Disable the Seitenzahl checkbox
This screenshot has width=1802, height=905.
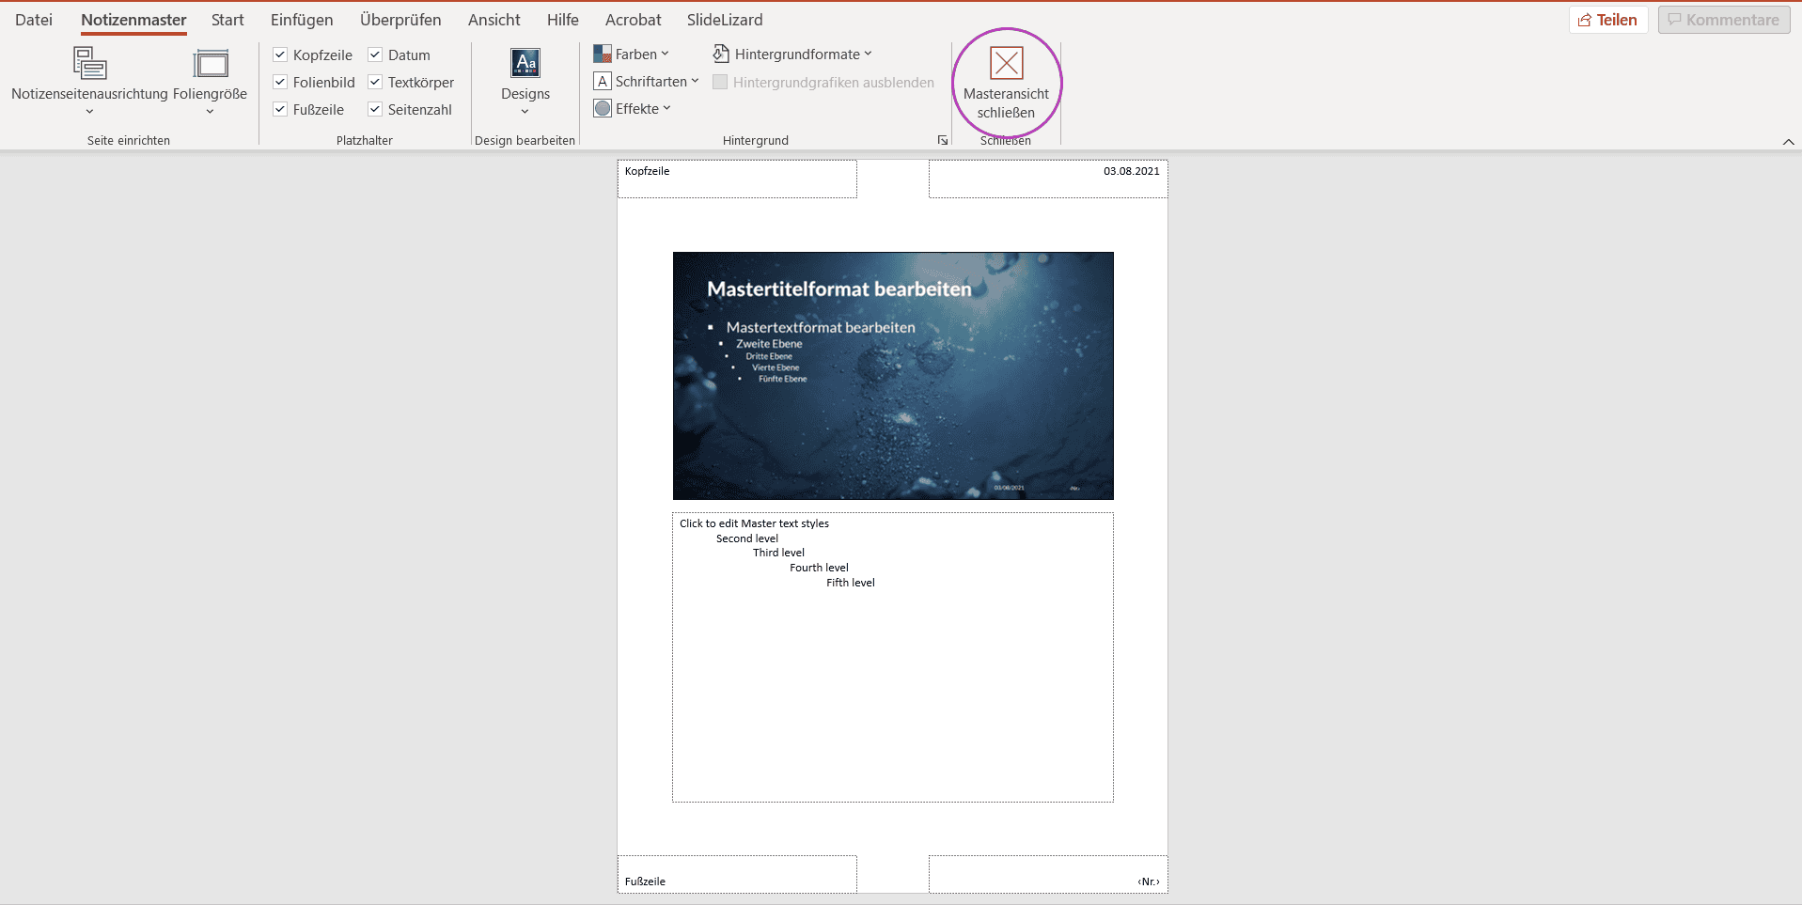tap(375, 109)
